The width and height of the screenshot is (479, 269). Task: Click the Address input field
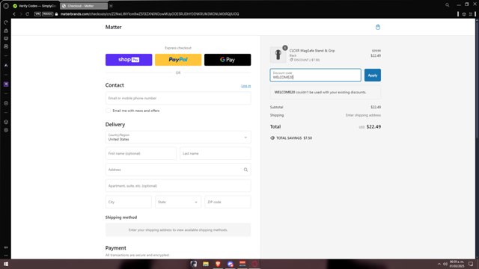pos(178,170)
